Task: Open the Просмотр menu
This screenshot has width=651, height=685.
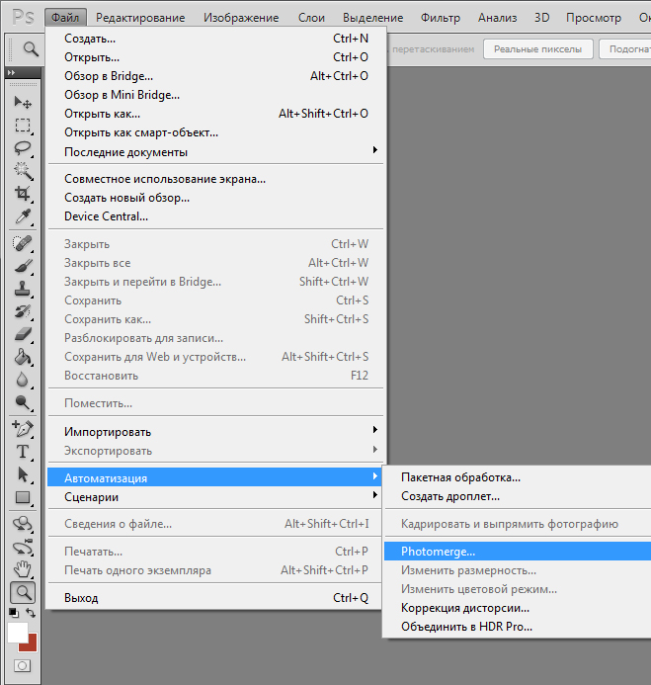Action: tap(594, 18)
